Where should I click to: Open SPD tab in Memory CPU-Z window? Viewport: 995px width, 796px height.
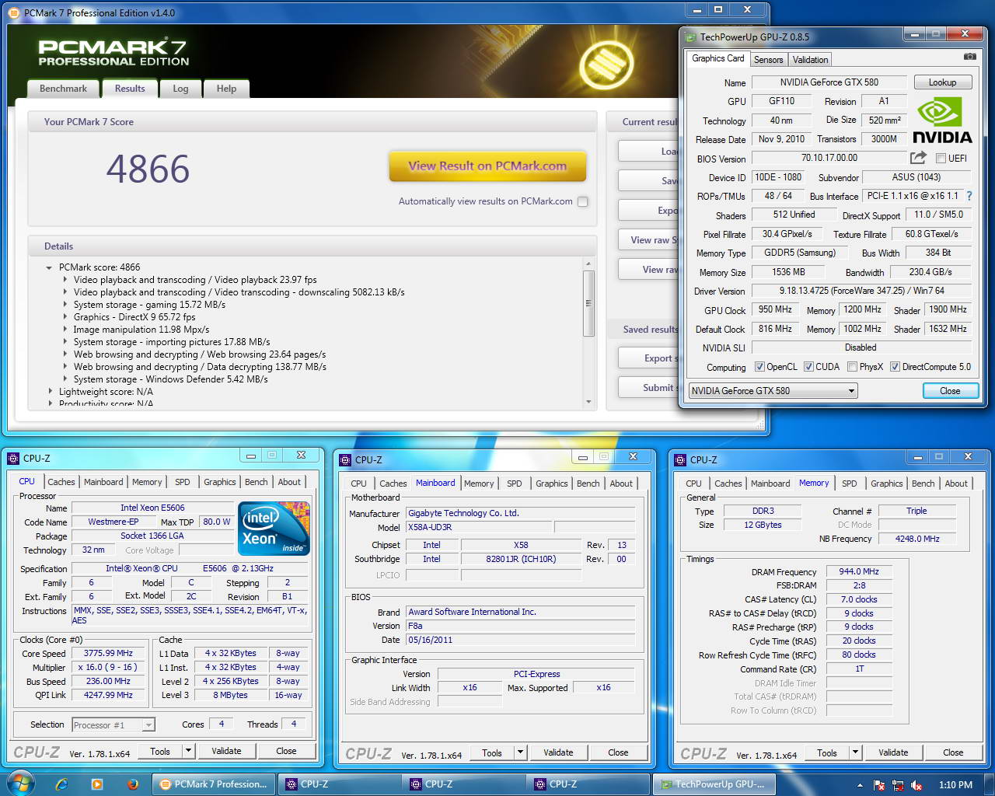coord(850,484)
